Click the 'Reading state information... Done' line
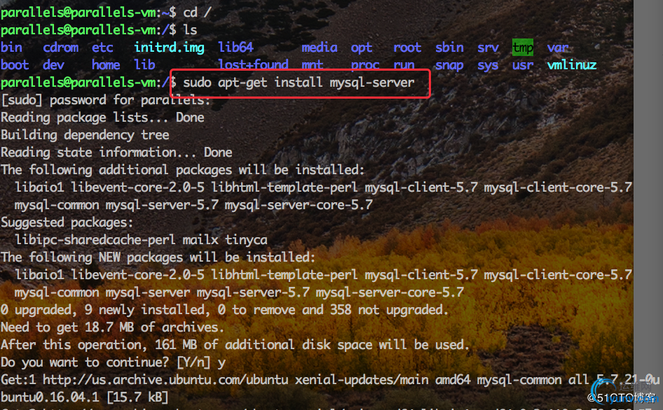Screen dimensions: 663x410 click(116, 153)
